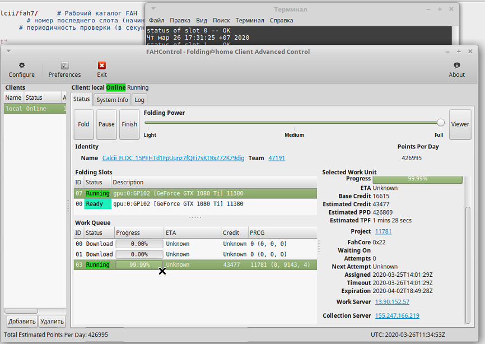Screen dimensions: 485x344
Task: Open Правка menu in Terminal window
Action: (x=180, y=20)
